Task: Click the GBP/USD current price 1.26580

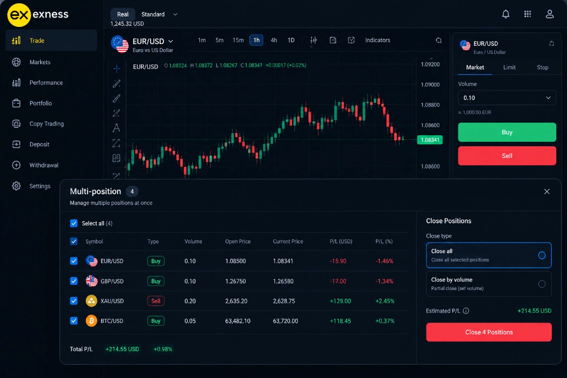Action: tap(283, 281)
